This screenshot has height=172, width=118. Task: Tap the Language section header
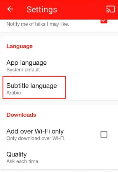pyautogui.click(x=20, y=46)
